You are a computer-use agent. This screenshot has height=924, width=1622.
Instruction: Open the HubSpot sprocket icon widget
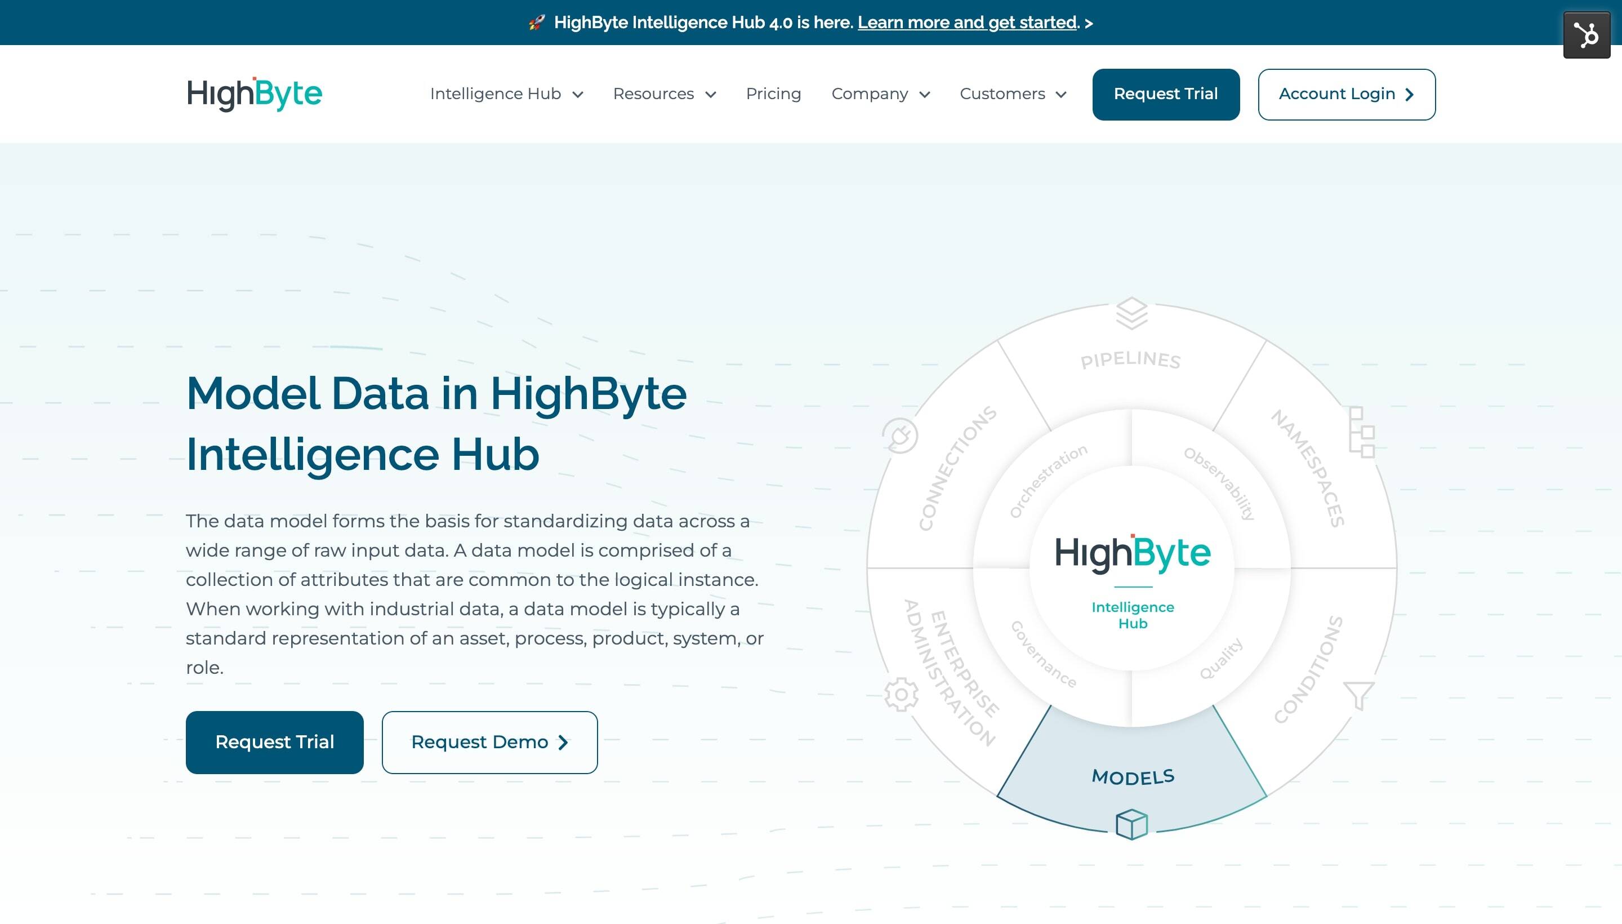click(x=1586, y=35)
